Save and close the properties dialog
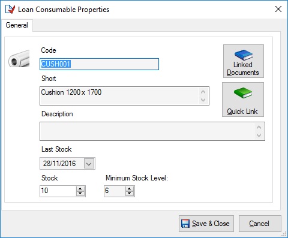288x238 pixels. [206, 224]
